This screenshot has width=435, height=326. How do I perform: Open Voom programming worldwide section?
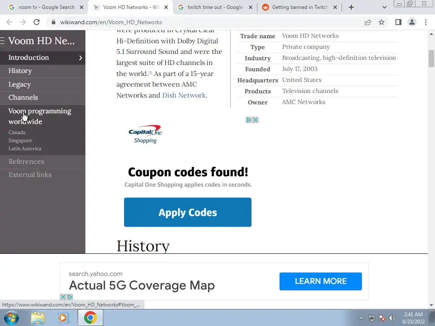click(40, 116)
